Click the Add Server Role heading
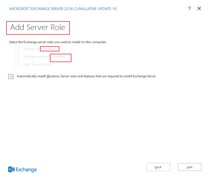The height and width of the screenshot is (175, 210). [x=38, y=27]
